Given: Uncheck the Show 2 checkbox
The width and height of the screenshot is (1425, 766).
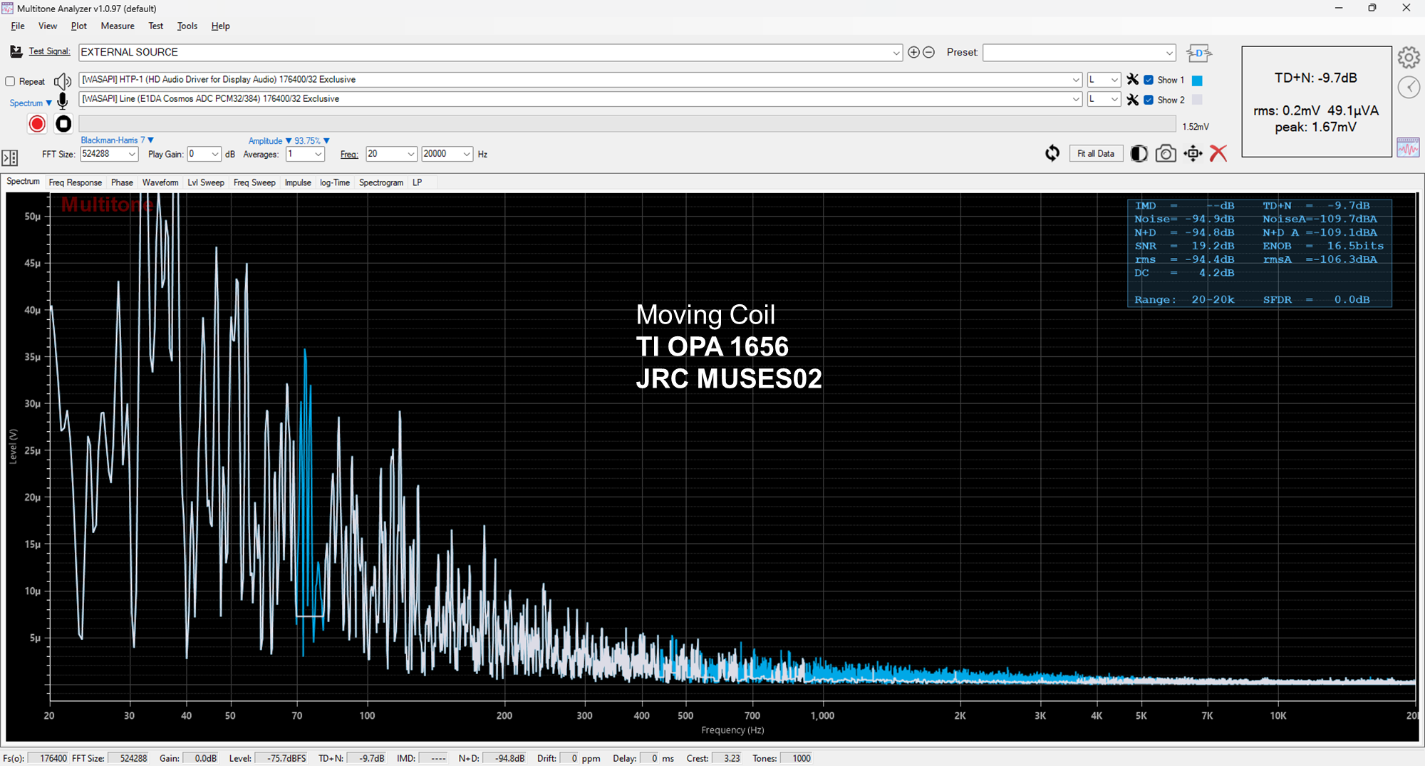Looking at the screenshot, I should point(1149,100).
